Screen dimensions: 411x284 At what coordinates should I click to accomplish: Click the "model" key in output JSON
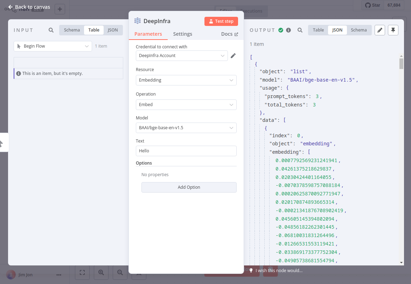(x=270, y=80)
